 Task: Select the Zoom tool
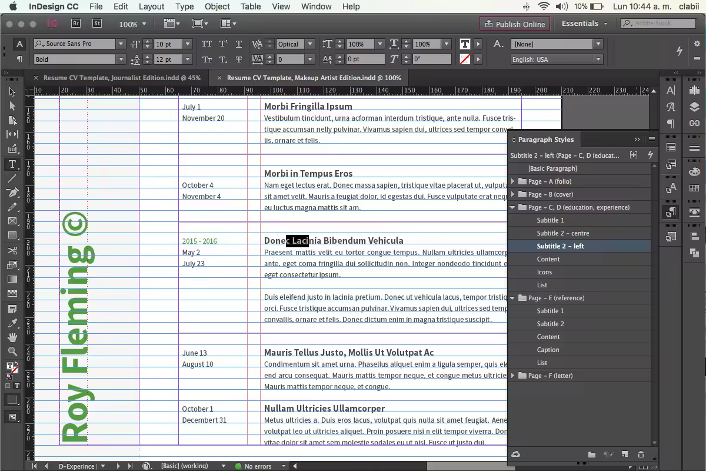(12, 351)
